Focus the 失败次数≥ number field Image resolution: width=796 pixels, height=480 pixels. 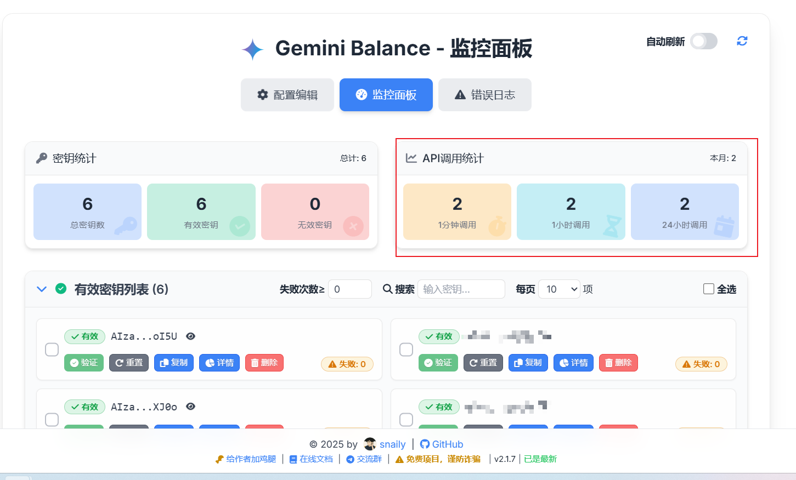tap(350, 289)
